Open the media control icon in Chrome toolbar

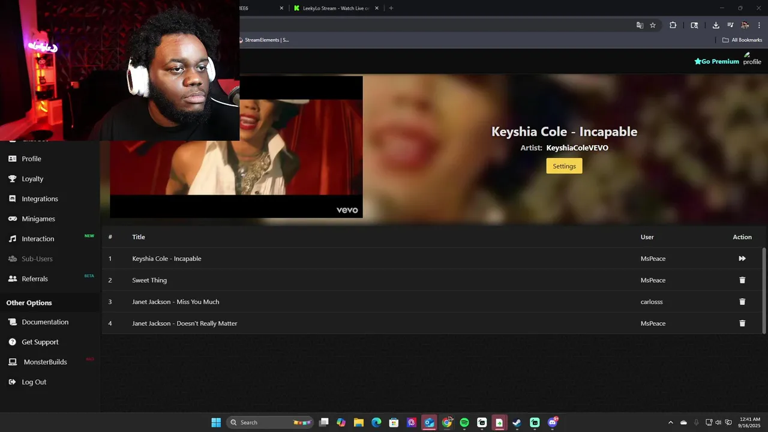(x=730, y=25)
